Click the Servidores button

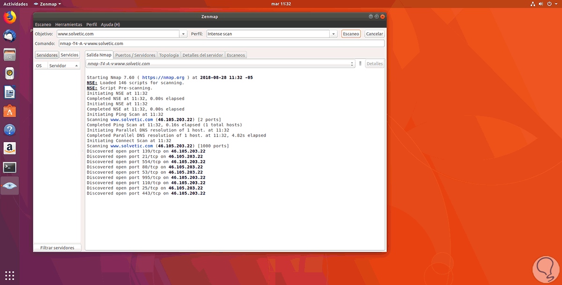(47, 55)
